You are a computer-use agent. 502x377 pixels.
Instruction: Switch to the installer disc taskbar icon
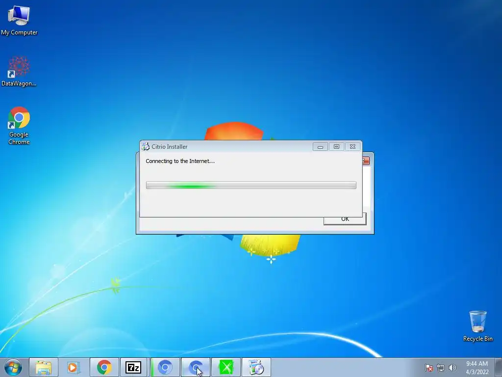[256, 367]
